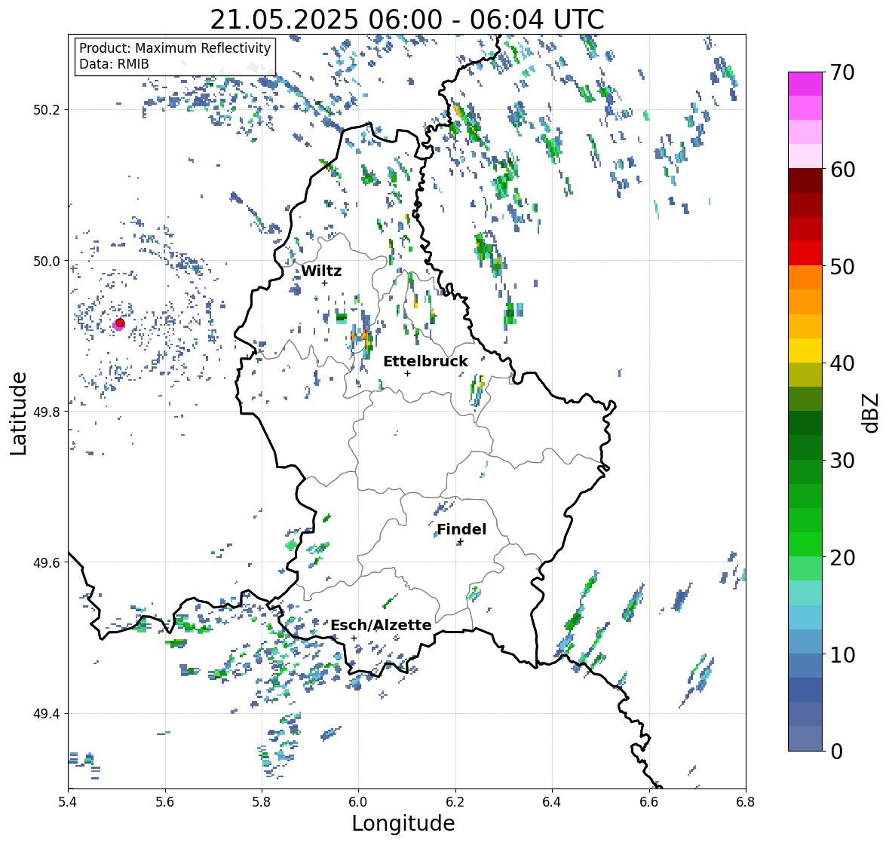Click the 5.4 longitude tick label
Screen dimensions: 889x842
point(68,801)
